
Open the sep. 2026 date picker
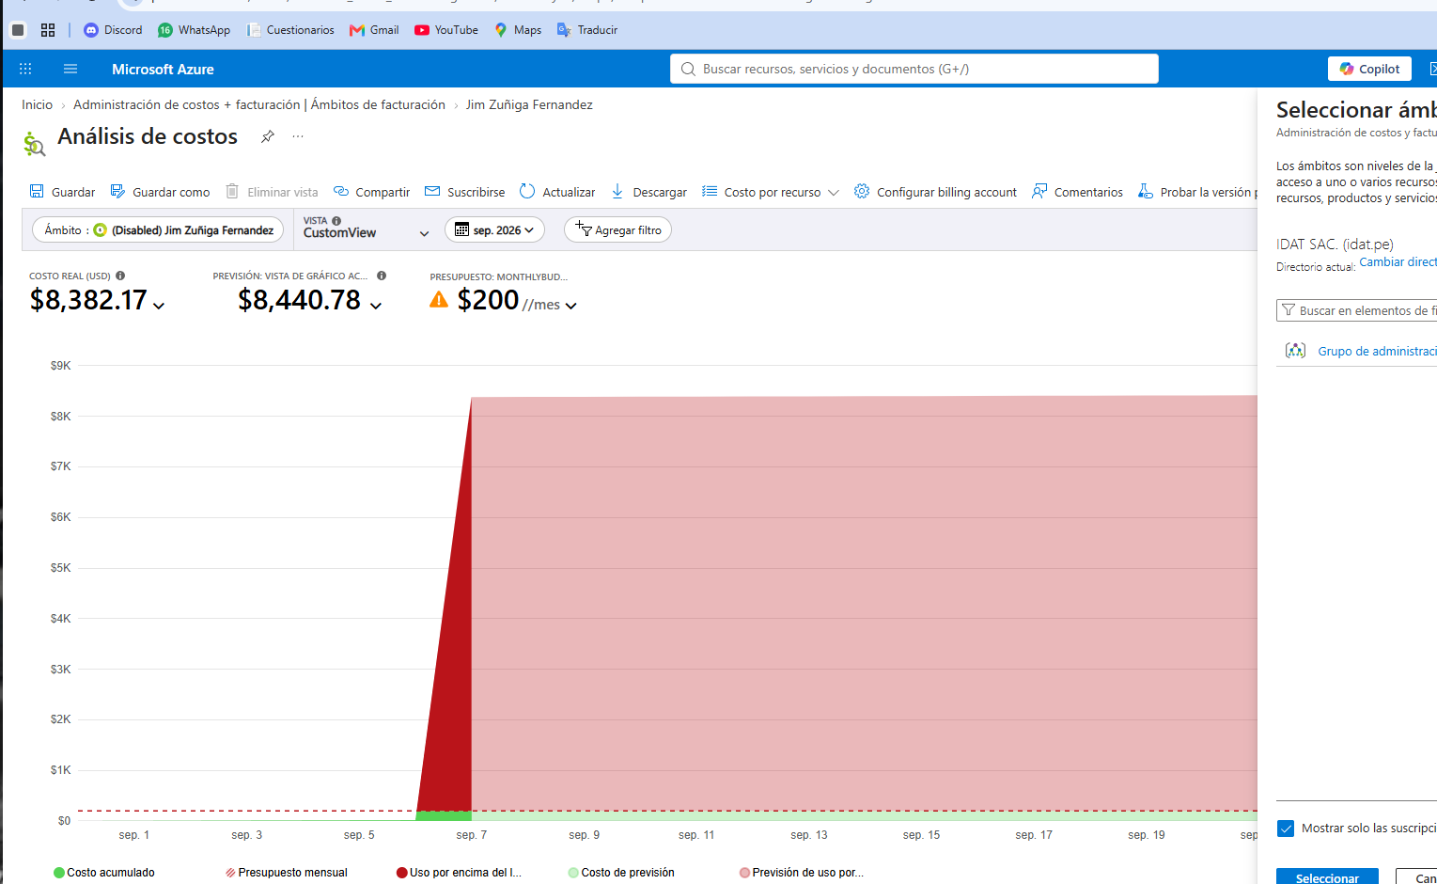point(494,229)
